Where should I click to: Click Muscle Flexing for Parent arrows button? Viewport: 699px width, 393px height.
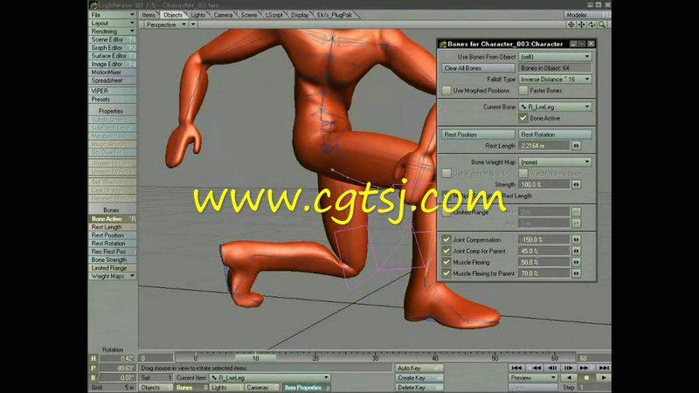click(x=577, y=273)
